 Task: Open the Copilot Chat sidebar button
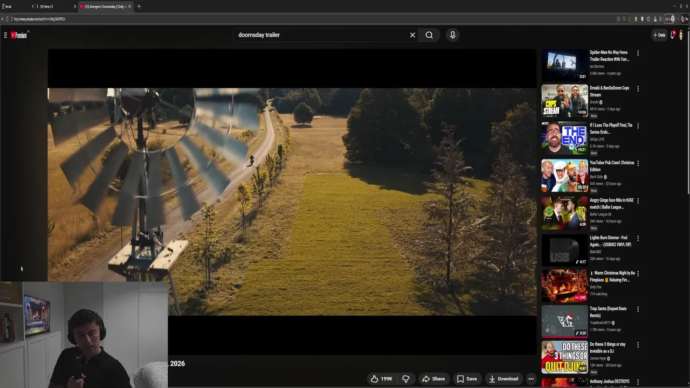[684, 19]
